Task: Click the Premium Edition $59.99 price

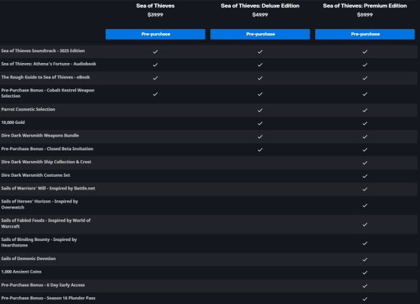Action: (365, 15)
